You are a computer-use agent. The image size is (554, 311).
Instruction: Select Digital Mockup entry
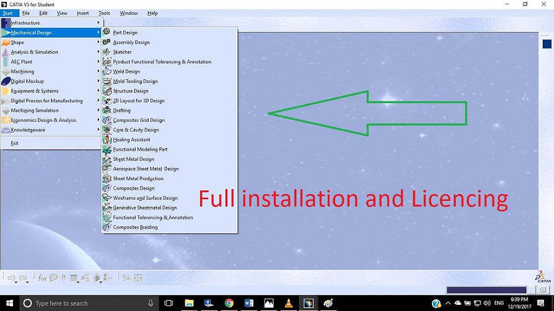(51, 81)
